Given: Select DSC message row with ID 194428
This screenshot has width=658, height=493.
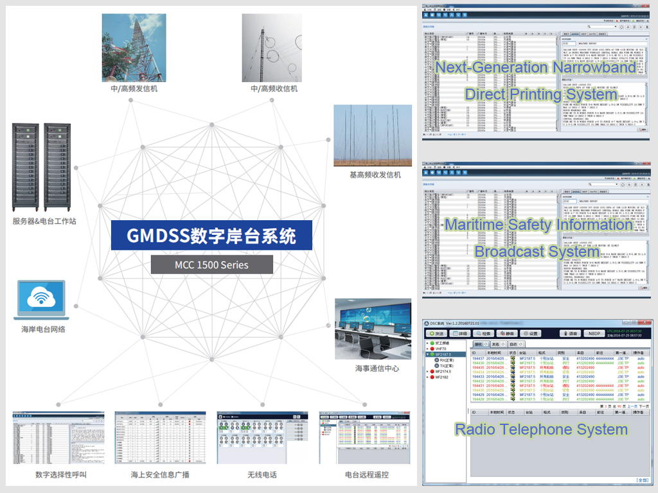Looking at the screenshot, I should click(x=558, y=399).
